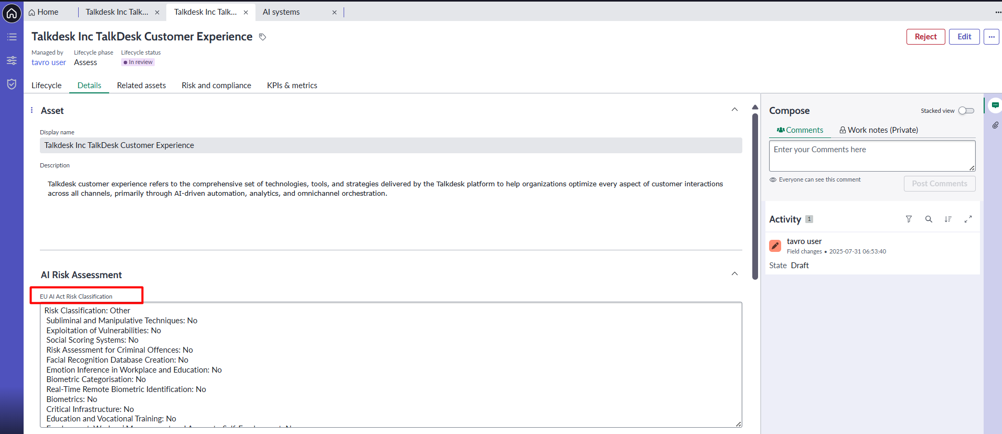Open the Risk and compliance tab
This screenshot has height=434, width=1002.
[217, 86]
